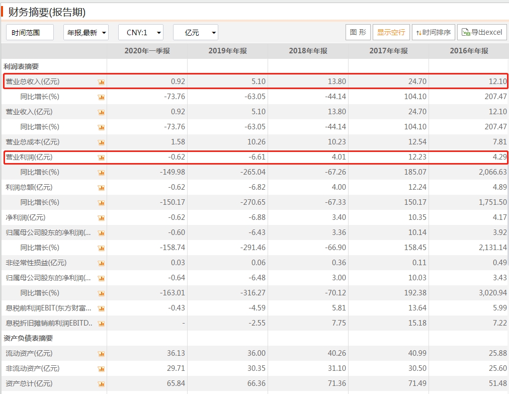Open chart icon beside 同比增长 under 利润总额
Screen dimensions: 509x394
(x=101, y=203)
